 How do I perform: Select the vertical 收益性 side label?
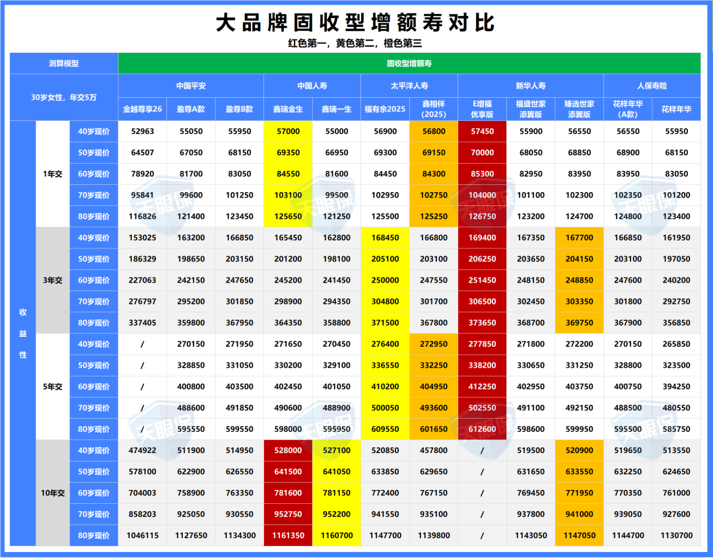(22, 333)
